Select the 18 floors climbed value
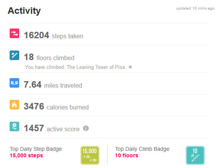 (x=29, y=57)
